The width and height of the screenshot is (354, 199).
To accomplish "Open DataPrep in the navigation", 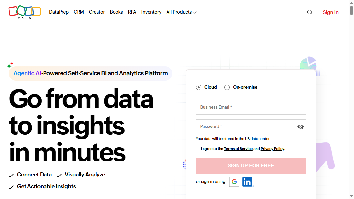I will [x=59, y=12].
